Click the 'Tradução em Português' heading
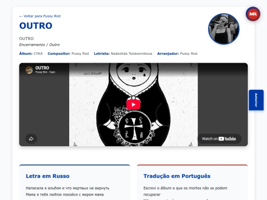This screenshot has height=200, width=267. [177, 176]
